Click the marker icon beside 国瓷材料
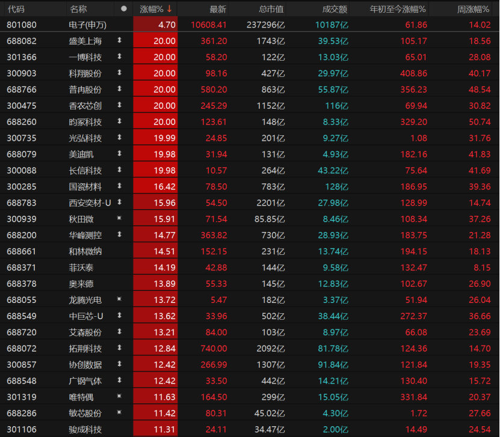 coord(119,186)
